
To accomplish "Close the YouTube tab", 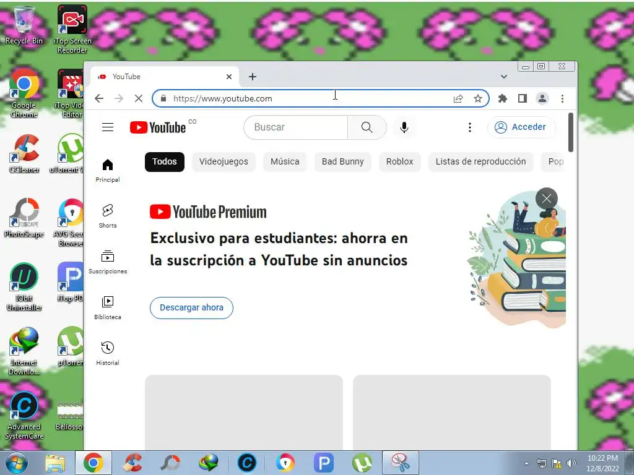I will [229, 77].
